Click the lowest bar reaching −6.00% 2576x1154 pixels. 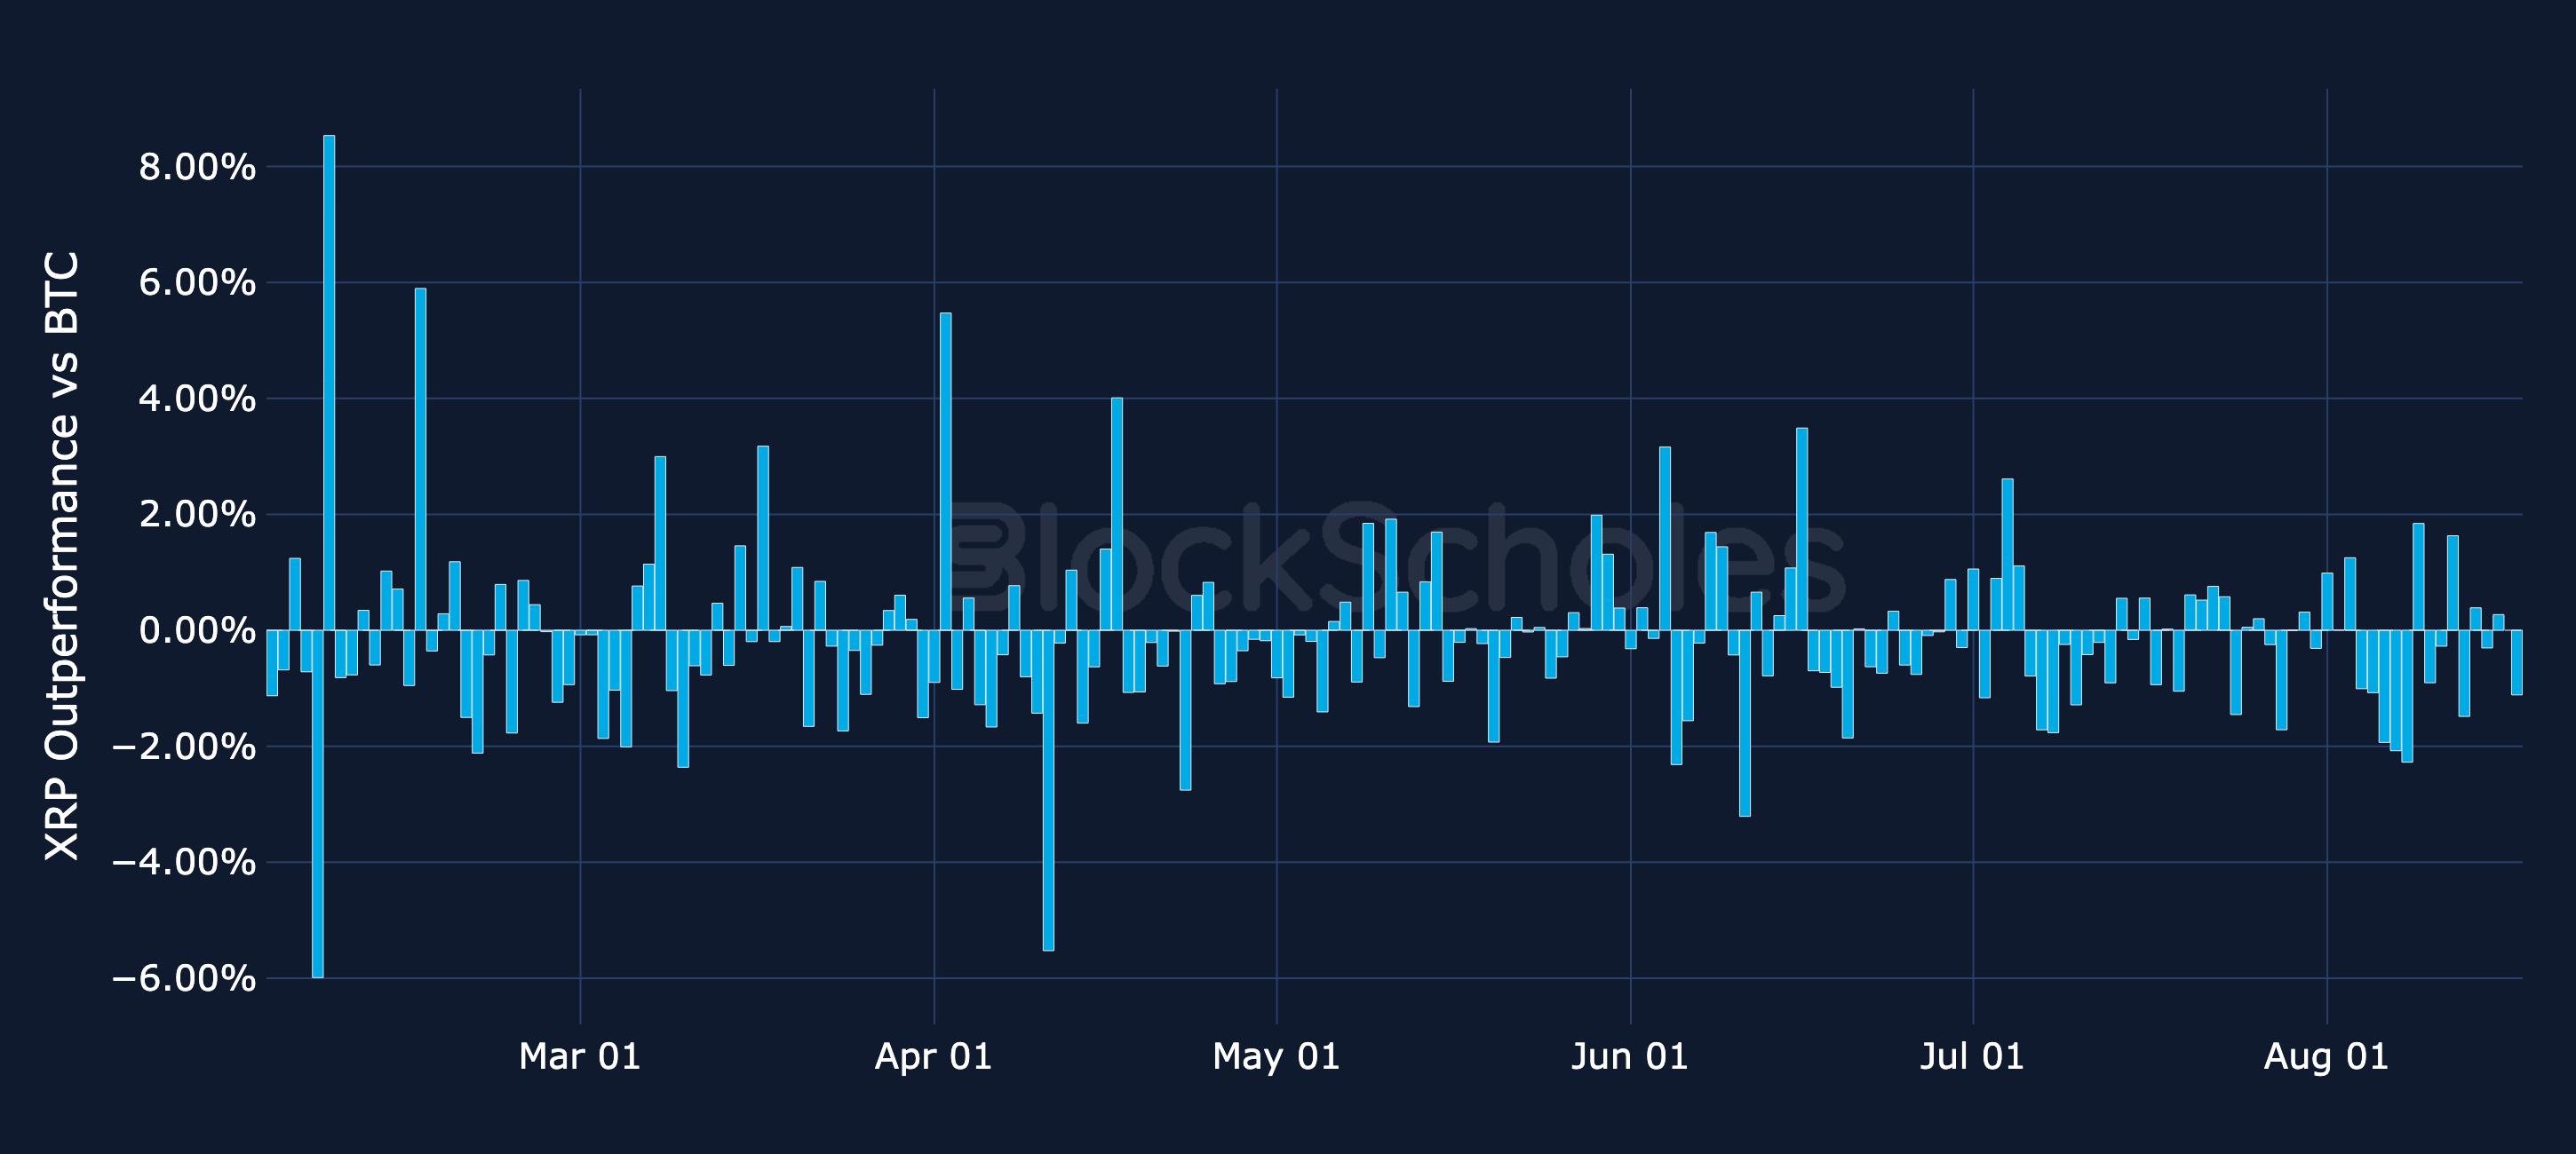tap(317, 803)
